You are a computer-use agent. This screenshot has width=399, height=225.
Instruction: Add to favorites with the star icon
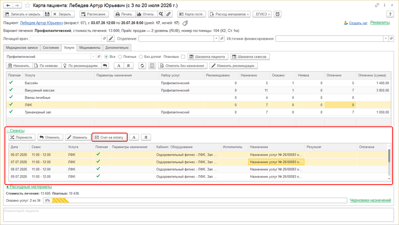coord(27,5)
